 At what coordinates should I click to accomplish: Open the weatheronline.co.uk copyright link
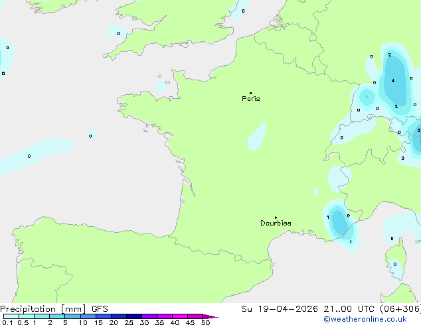point(365,319)
